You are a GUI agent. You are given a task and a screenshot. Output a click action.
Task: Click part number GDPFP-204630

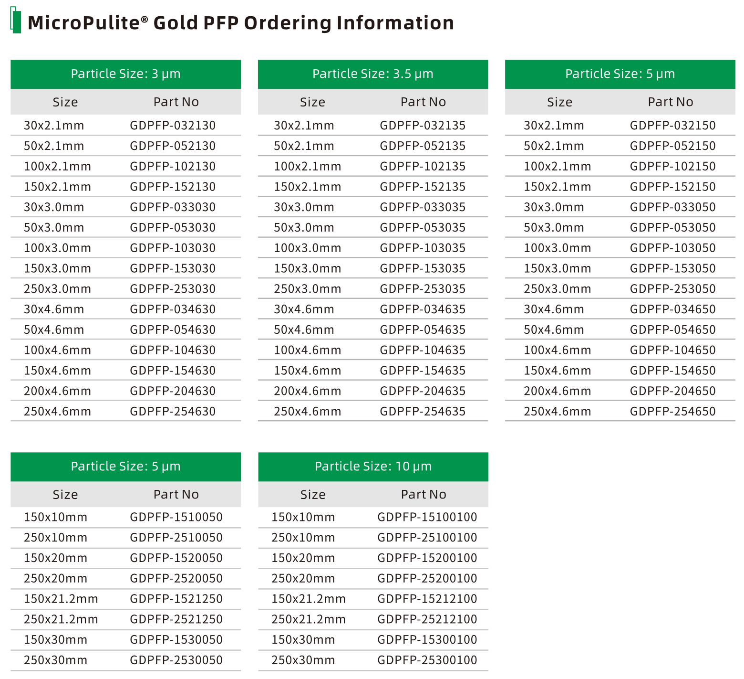click(173, 391)
